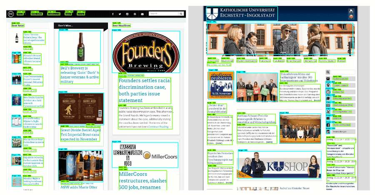The height and width of the screenshot is (195, 375).
Task: Click the orange icon below the print icon
Action: (x=351, y=17)
